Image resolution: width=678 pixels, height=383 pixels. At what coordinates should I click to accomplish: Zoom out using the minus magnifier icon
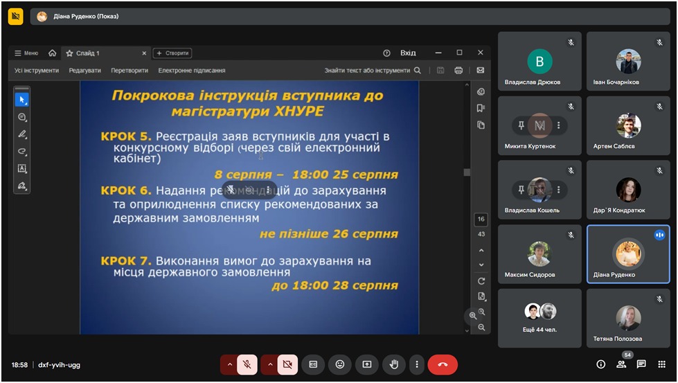point(481,327)
